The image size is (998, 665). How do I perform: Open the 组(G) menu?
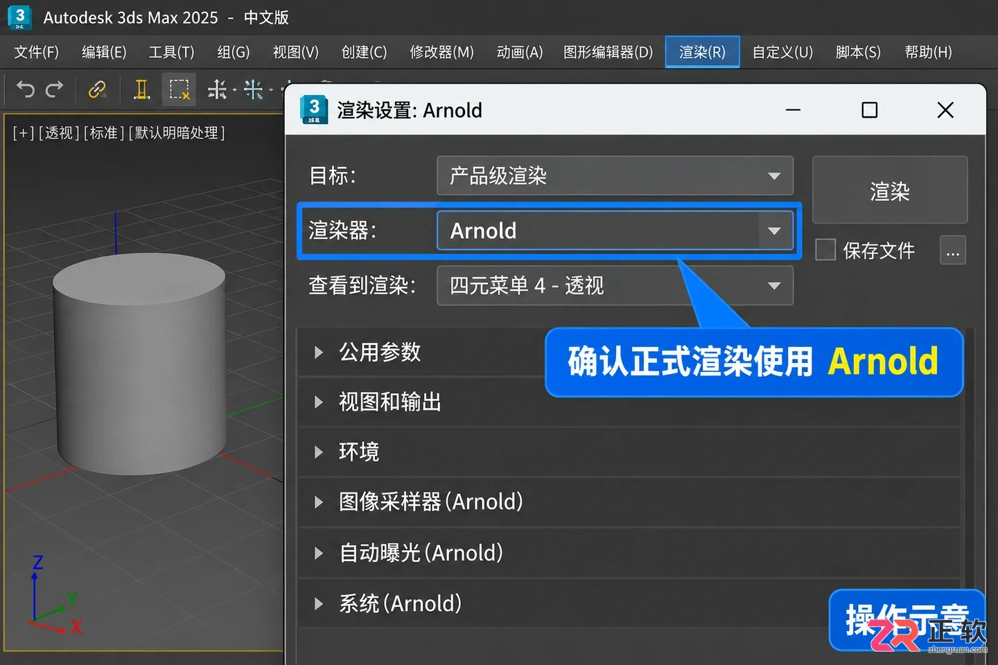click(233, 52)
